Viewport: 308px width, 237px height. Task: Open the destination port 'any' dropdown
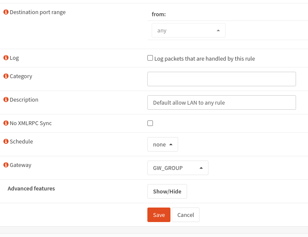tap(188, 30)
